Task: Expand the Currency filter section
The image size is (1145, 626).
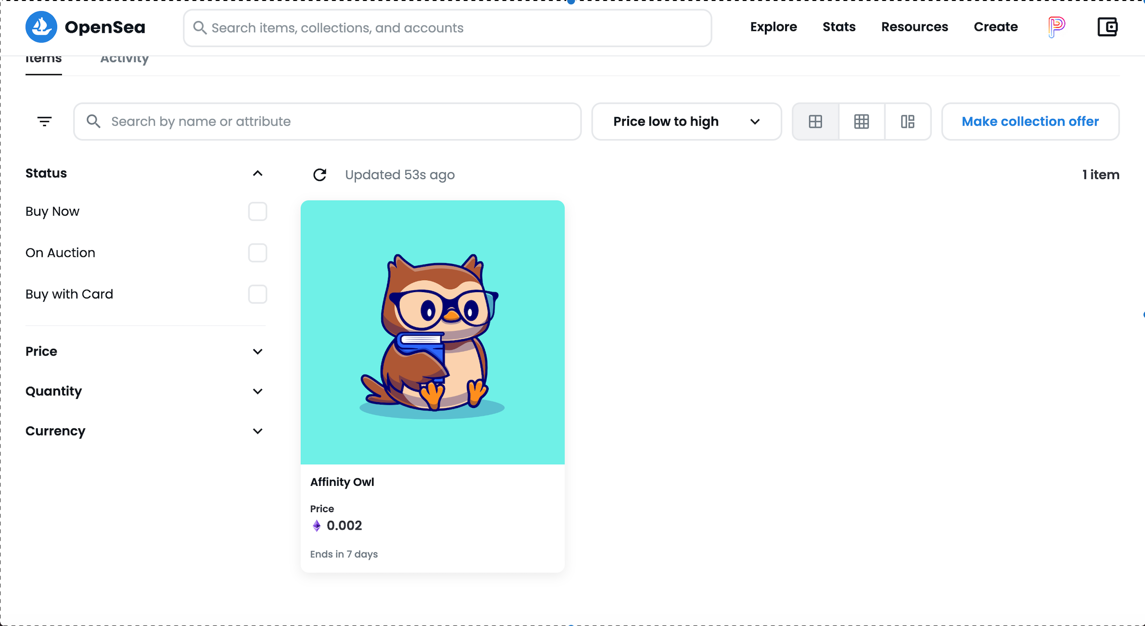Action: click(258, 431)
